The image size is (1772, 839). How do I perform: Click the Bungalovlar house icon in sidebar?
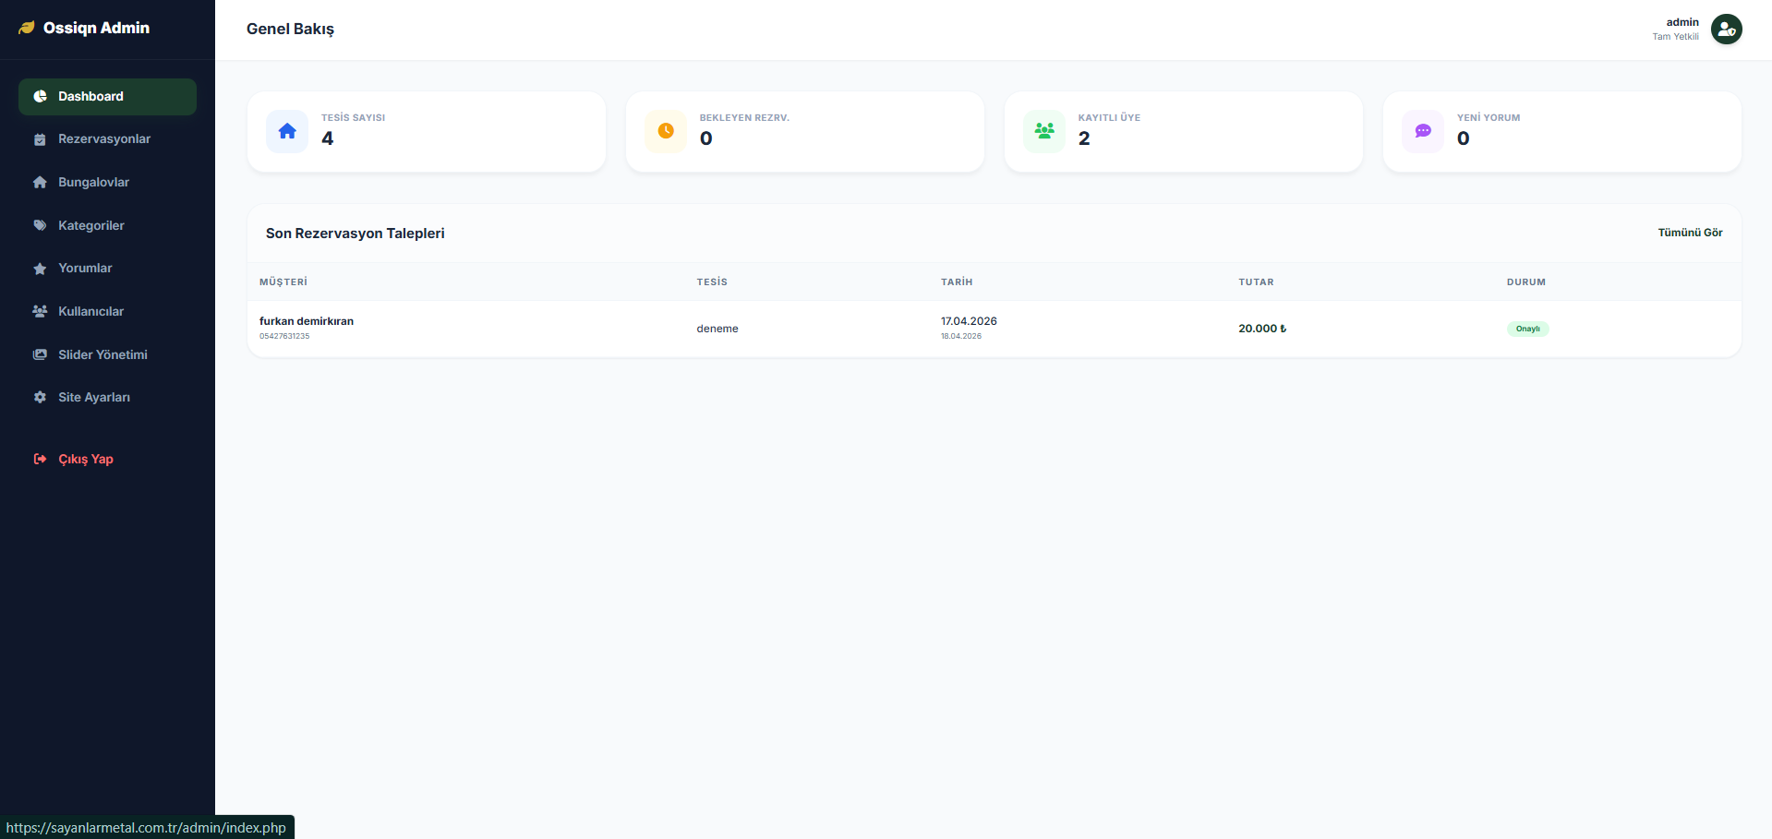[x=40, y=183]
